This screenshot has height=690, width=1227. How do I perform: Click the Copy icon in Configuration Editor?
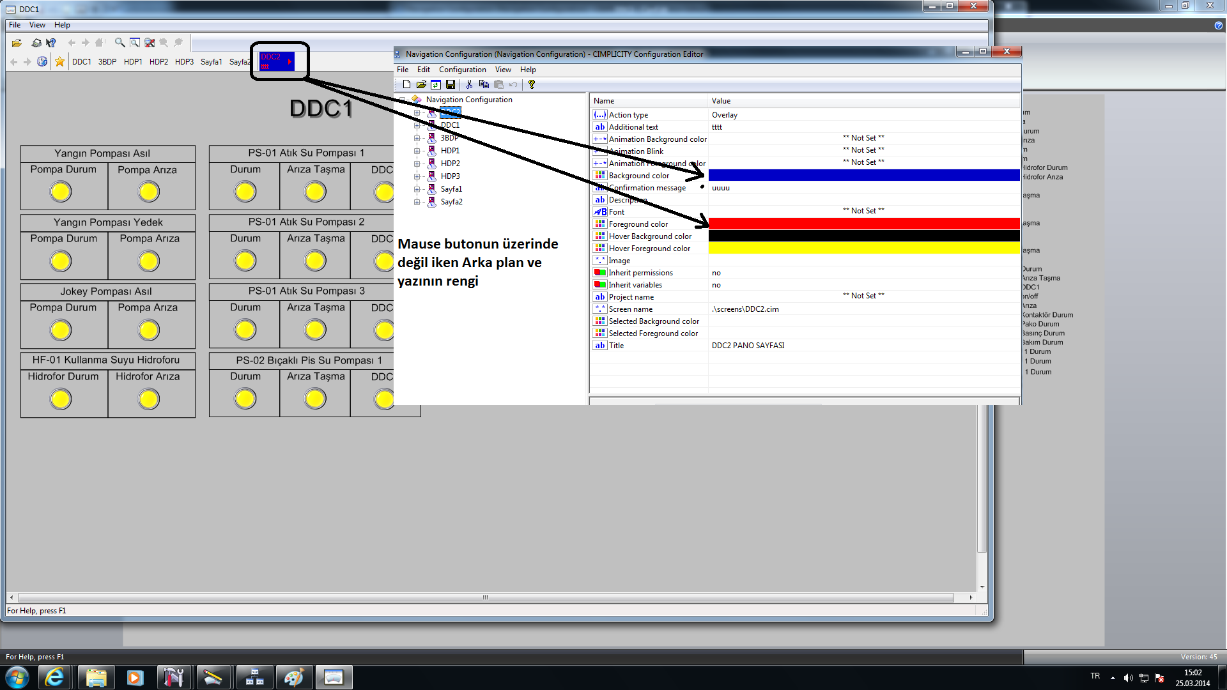click(484, 84)
